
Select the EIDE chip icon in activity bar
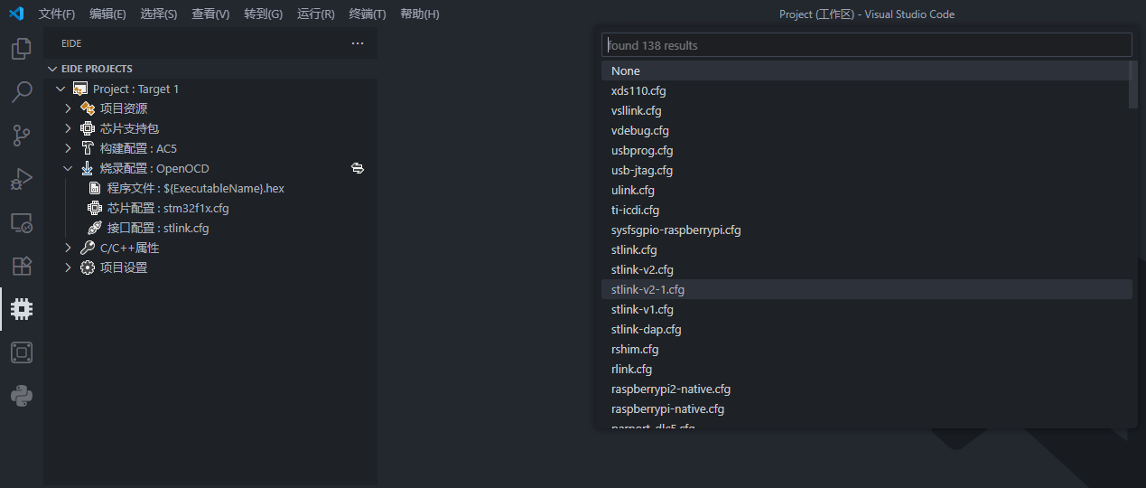22,309
